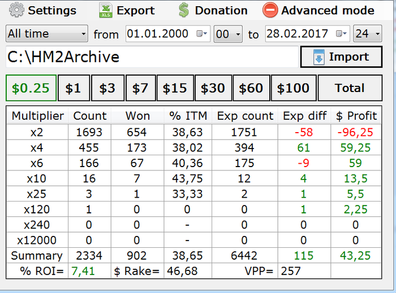Open the to-hour 24 dropdown

click(x=368, y=33)
